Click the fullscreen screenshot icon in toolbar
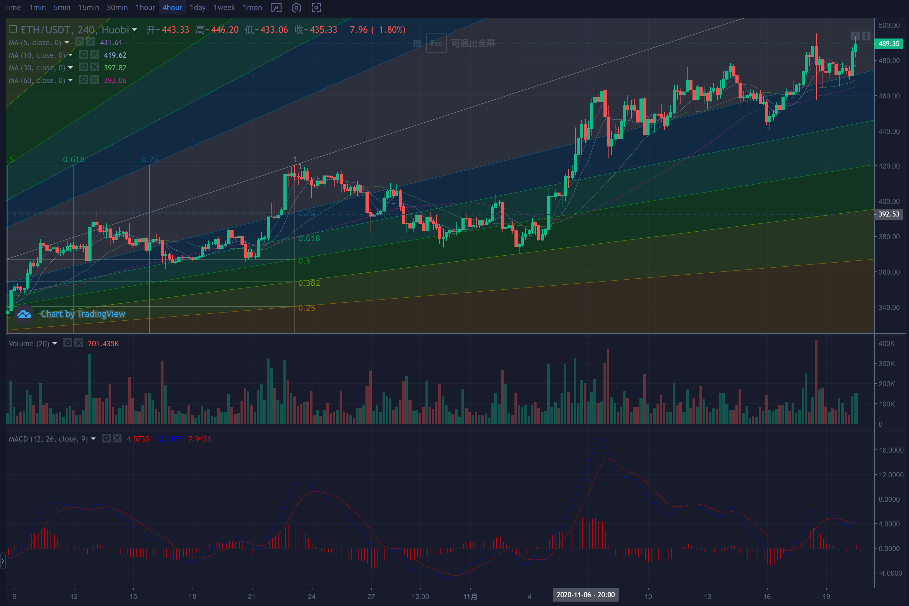This screenshot has width=909, height=606. coord(316,8)
